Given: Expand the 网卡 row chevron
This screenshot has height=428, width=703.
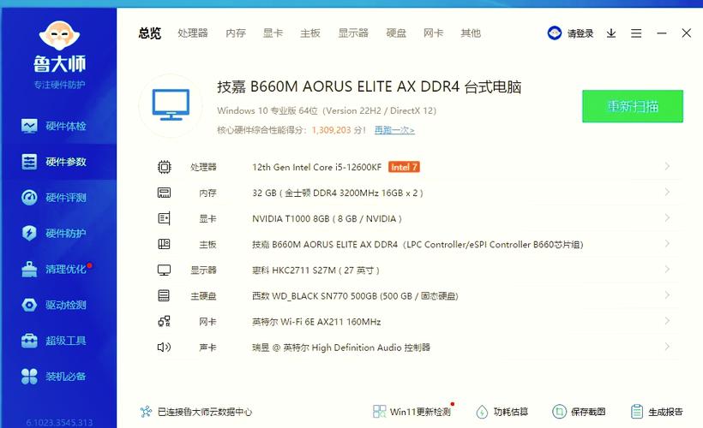Looking at the screenshot, I should (x=667, y=321).
